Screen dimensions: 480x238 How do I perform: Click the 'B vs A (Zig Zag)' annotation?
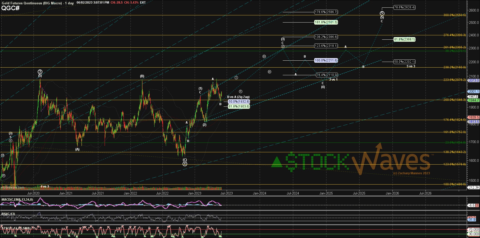point(238,97)
